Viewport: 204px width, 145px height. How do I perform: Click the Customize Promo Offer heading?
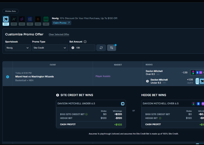pos(24,34)
